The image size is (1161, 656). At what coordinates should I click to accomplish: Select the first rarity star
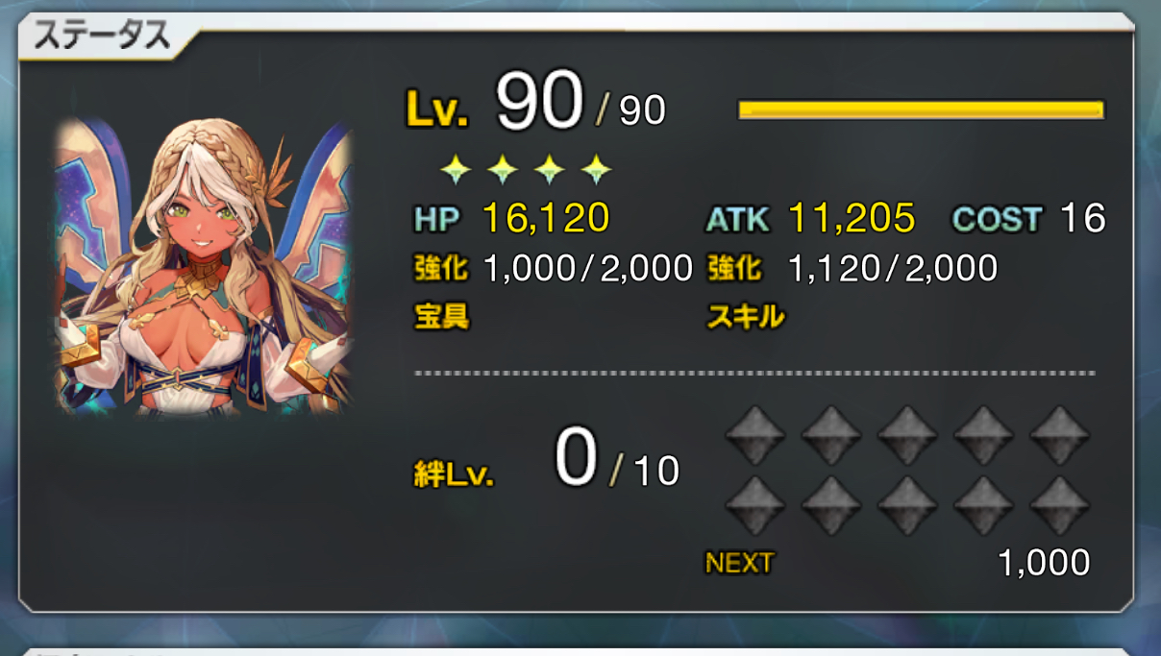456,171
